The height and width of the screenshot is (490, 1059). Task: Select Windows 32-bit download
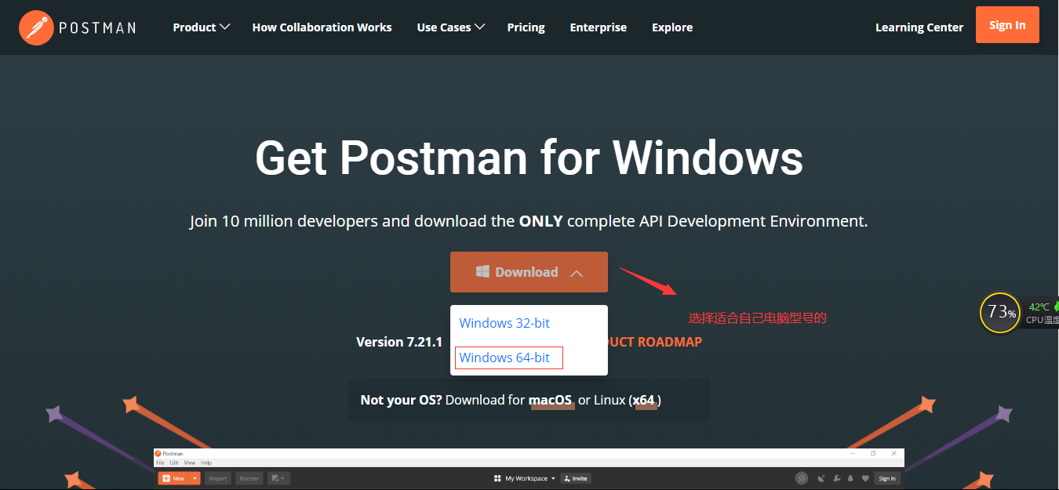click(504, 323)
